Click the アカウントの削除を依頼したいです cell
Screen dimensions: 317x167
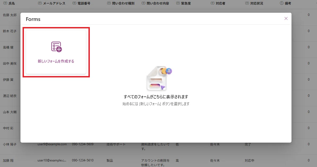tap(155, 163)
